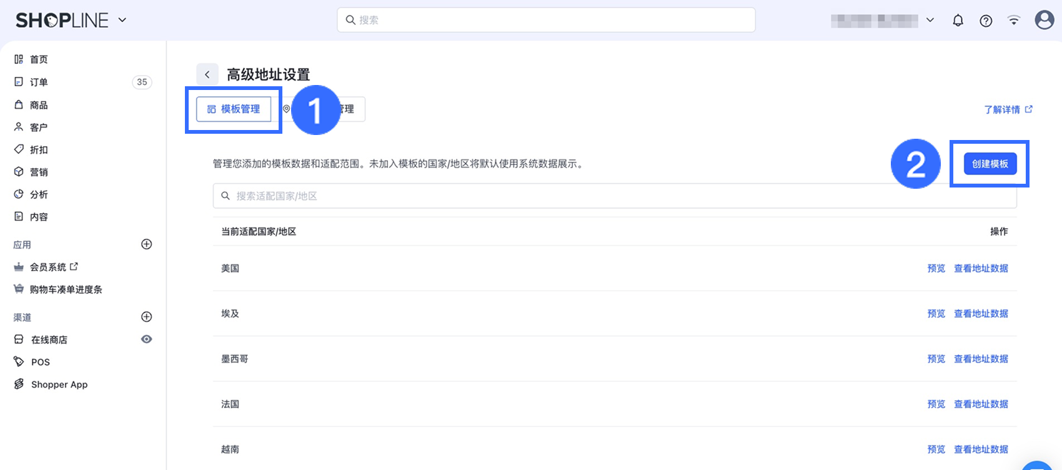Click 查看地址数据 for 法国
Viewport: 1062px width, 470px height.
pyautogui.click(x=981, y=404)
